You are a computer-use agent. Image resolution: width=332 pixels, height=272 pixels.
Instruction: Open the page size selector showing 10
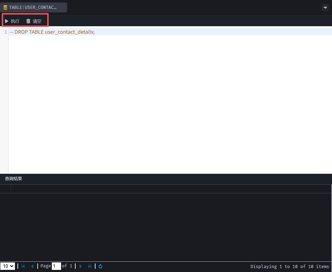[x=8, y=266]
